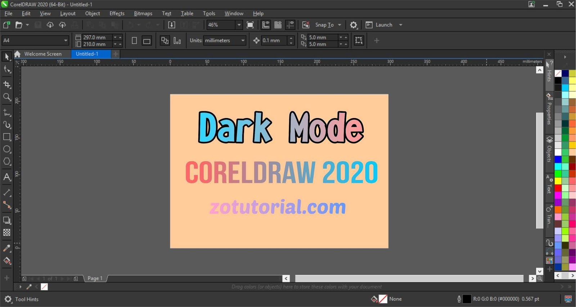Image resolution: width=576 pixels, height=307 pixels.
Task: Click the Open folder icon
Action: 19,25
